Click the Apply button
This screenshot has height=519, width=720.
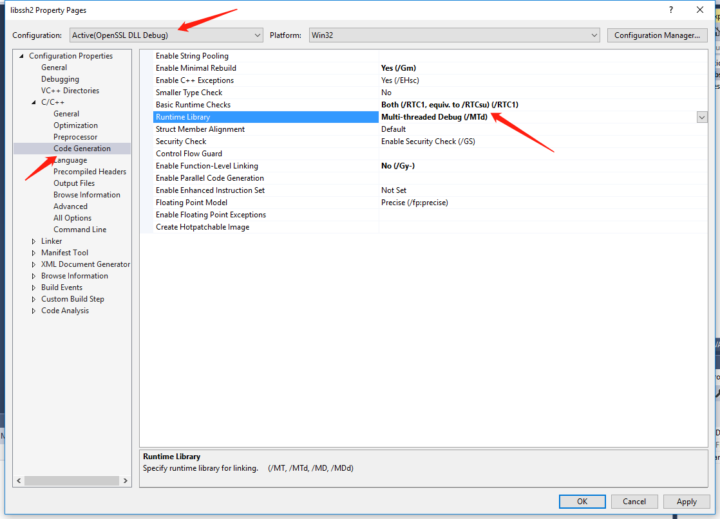tap(687, 501)
